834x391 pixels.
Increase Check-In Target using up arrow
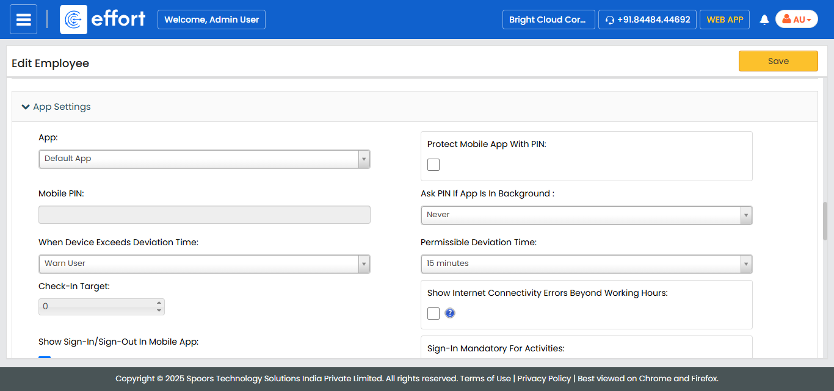tap(159, 303)
